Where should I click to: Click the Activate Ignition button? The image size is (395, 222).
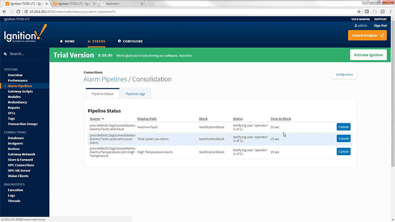point(368,55)
